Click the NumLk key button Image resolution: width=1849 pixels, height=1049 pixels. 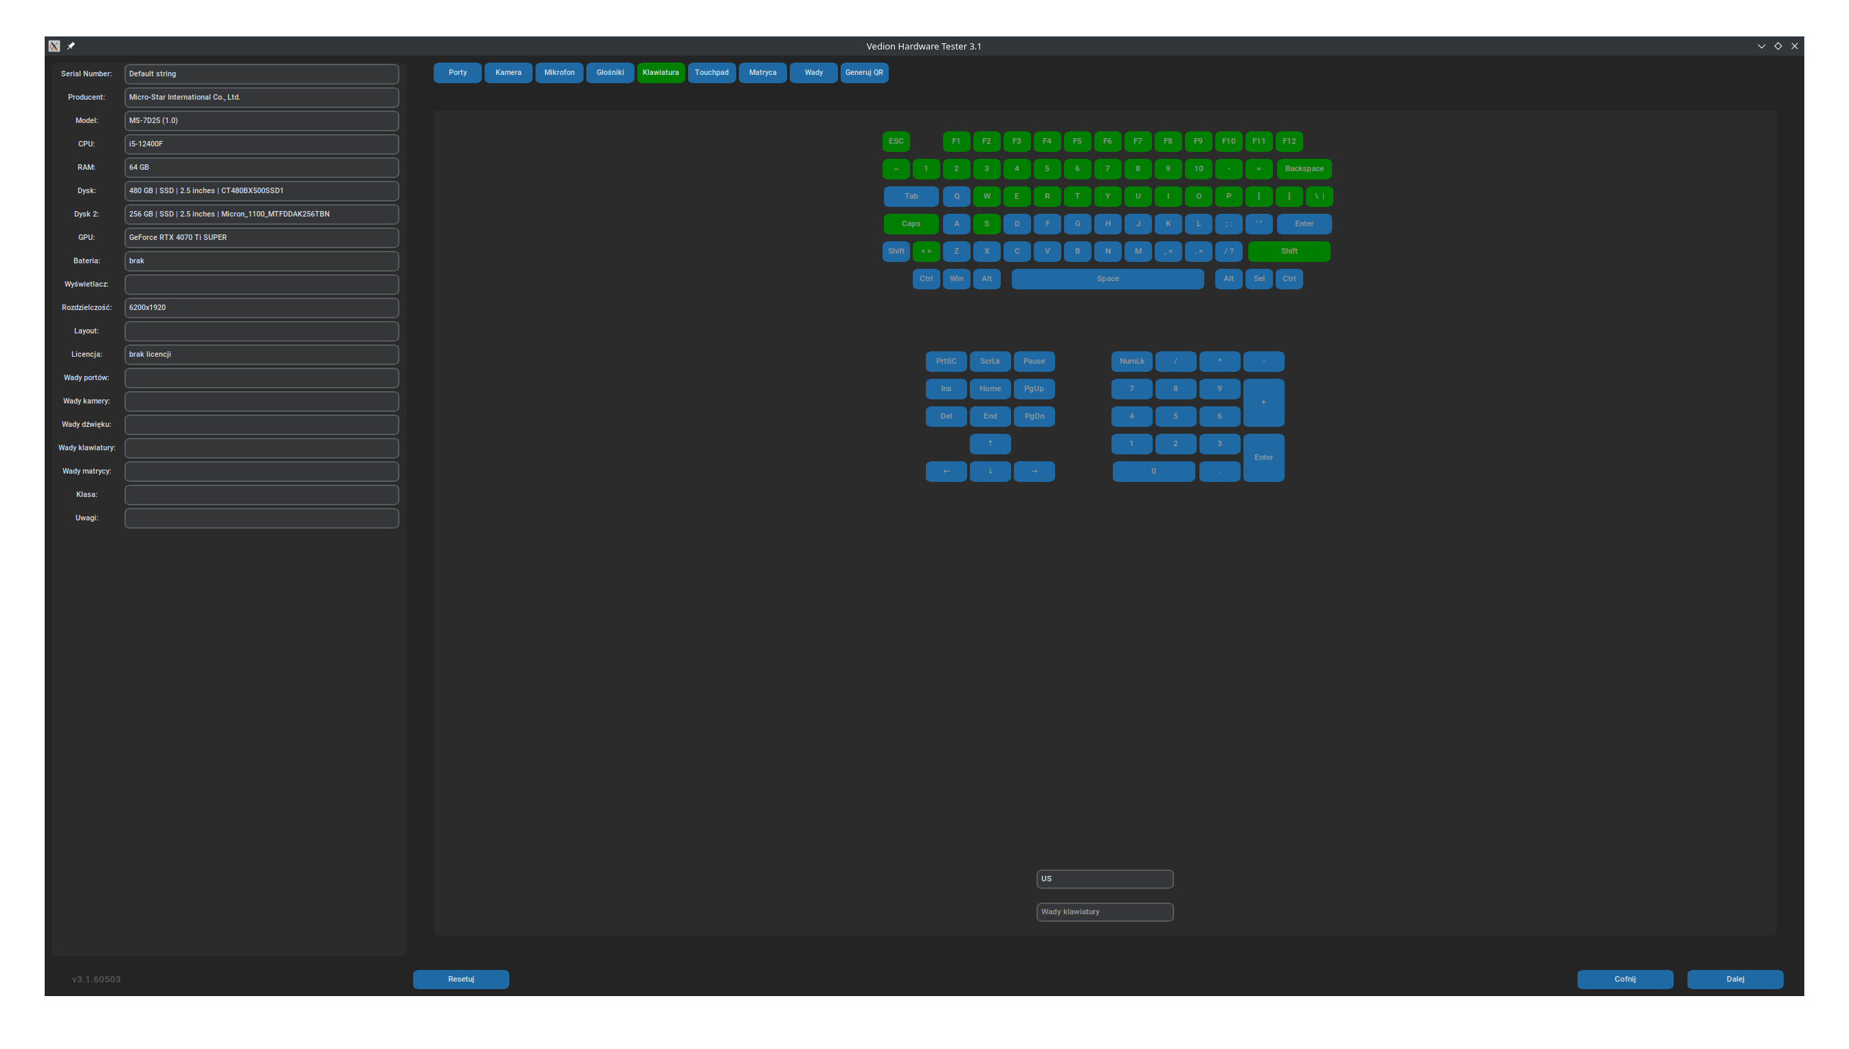coord(1132,361)
